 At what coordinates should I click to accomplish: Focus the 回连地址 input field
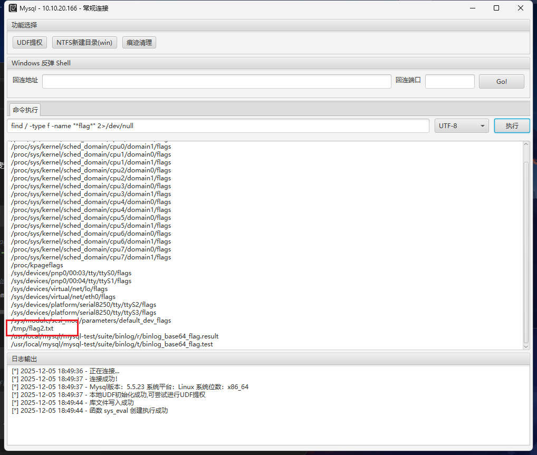[x=216, y=81]
